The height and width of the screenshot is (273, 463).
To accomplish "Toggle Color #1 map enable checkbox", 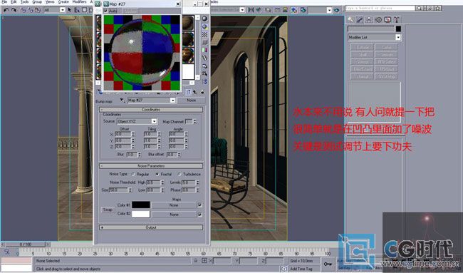I will pos(200,205).
